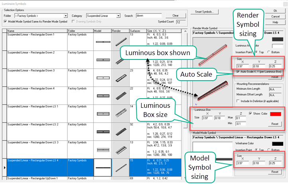Click the Model Symbol Size X field
This screenshot has width=288, height=184.
click(x=243, y=163)
